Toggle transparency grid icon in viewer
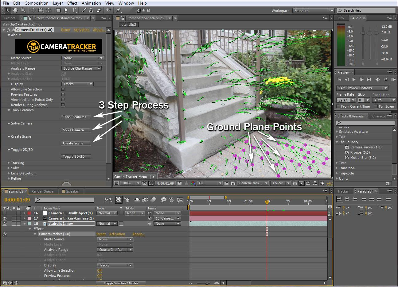398x287 pixels. coord(233,183)
